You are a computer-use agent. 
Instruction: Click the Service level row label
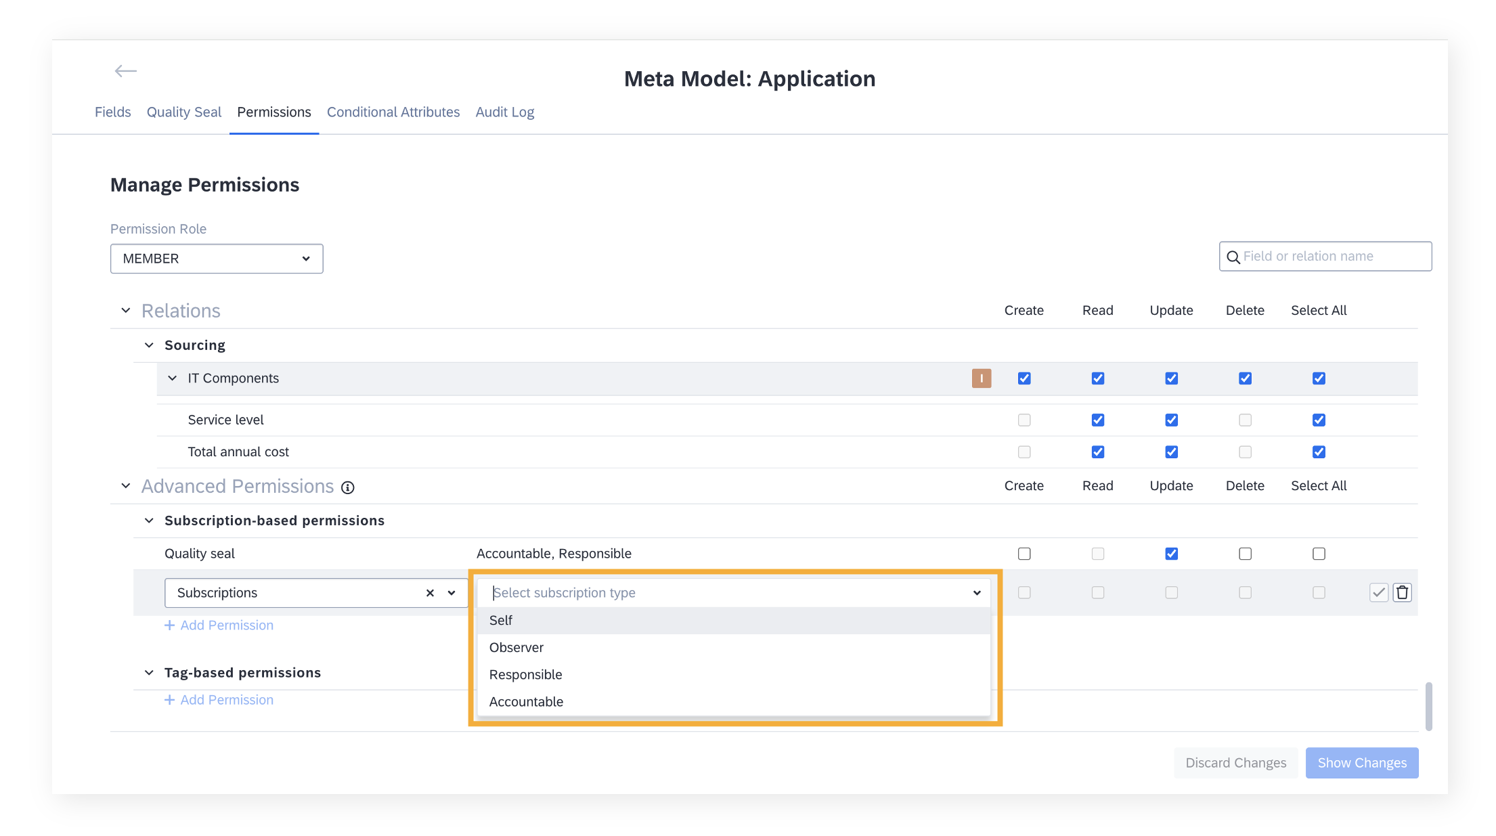[226, 420]
